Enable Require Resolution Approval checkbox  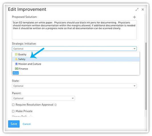click(x=13, y=105)
